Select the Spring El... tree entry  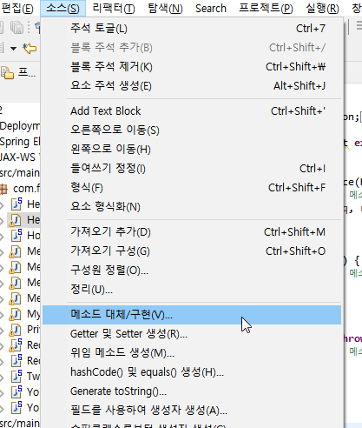(x=20, y=142)
